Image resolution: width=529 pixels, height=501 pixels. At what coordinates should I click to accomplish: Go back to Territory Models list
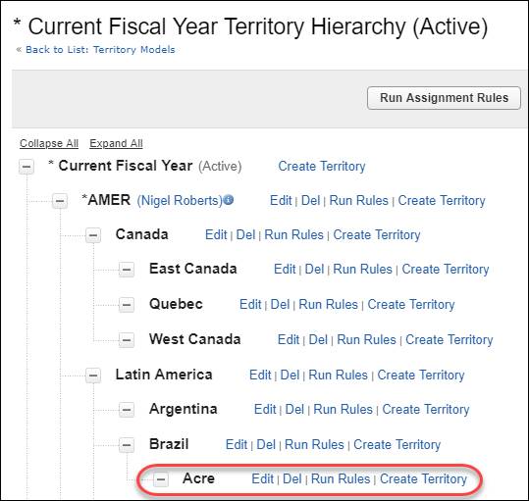point(100,50)
